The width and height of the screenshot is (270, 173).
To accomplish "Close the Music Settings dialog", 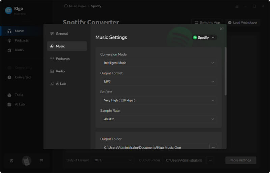I will 221,29.
